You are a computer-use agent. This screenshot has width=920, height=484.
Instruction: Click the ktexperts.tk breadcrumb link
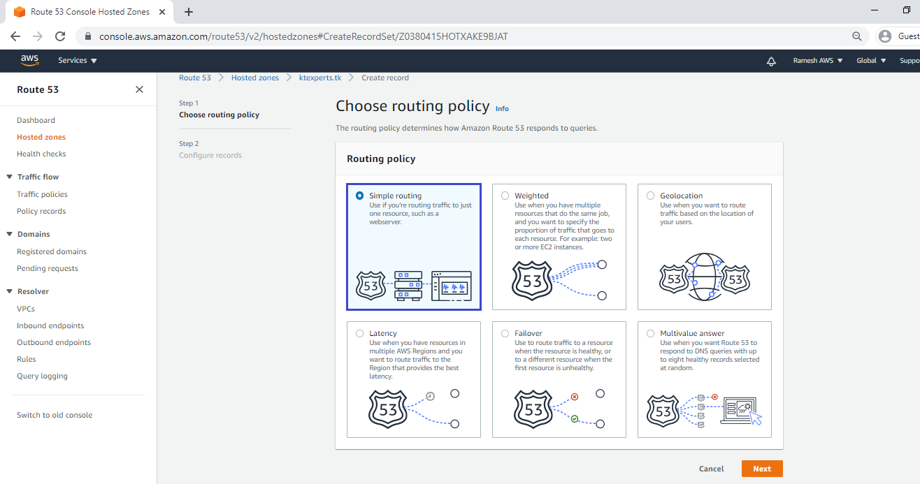(320, 78)
